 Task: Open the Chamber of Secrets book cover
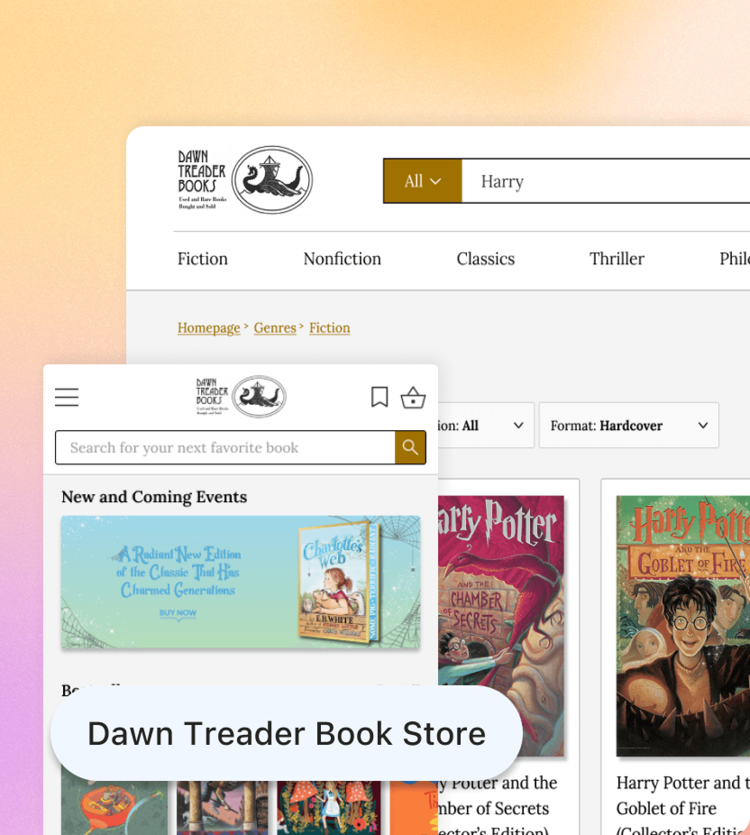click(x=501, y=626)
